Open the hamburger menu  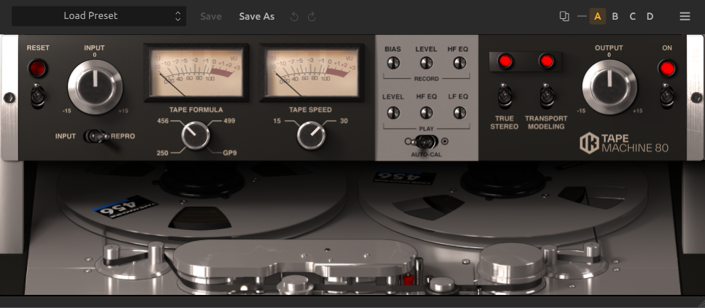tap(685, 16)
